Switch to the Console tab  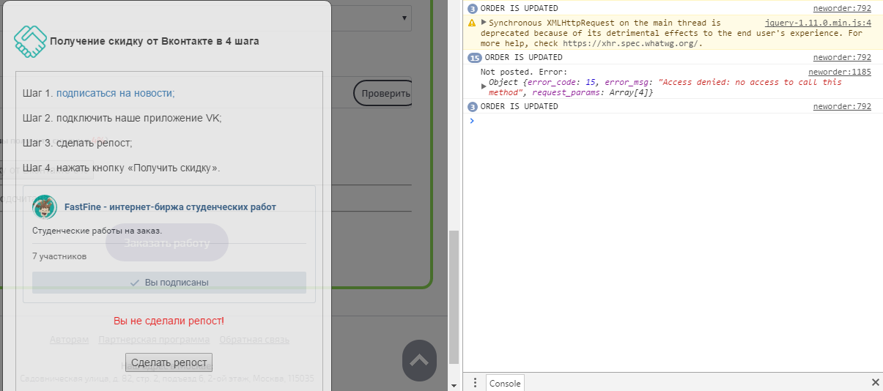tap(505, 383)
